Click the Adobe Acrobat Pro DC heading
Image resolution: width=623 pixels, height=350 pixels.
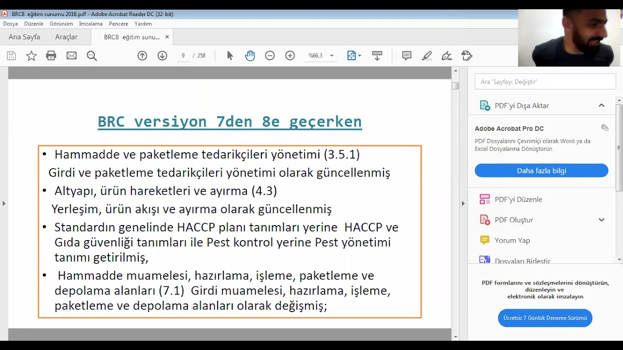pyautogui.click(x=509, y=128)
